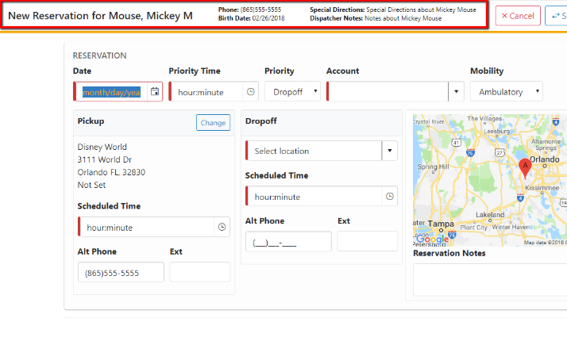Open the Mobility dropdown showing Ambulatory
The image size is (567, 341).
[507, 91]
